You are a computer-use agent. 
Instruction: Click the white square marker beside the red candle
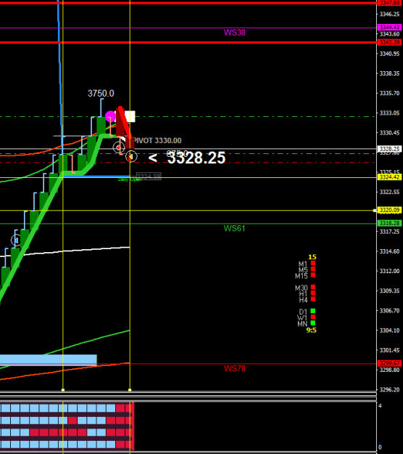(130, 116)
